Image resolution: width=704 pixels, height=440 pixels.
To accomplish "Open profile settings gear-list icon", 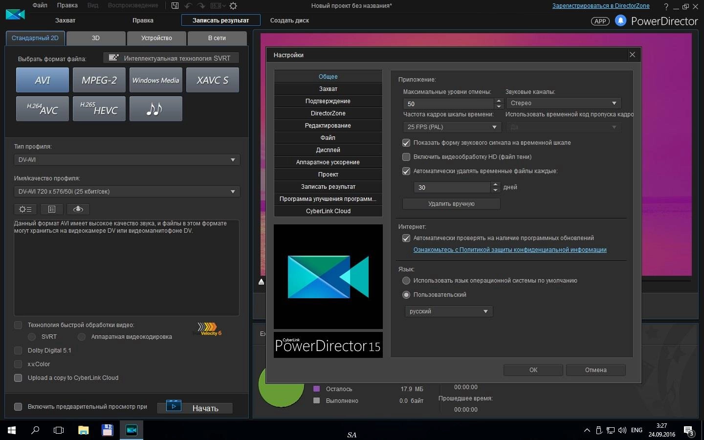I will click(x=25, y=209).
